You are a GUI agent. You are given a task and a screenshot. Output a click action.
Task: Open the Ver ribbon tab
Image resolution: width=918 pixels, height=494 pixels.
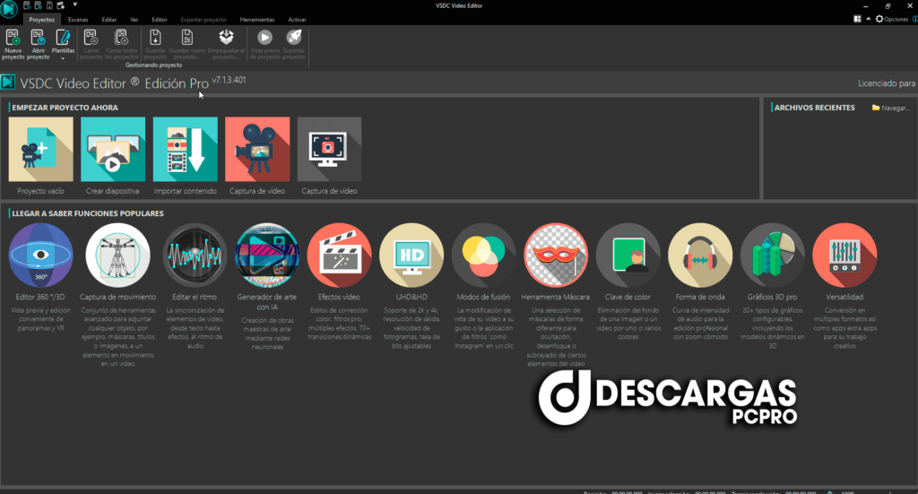[134, 20]
